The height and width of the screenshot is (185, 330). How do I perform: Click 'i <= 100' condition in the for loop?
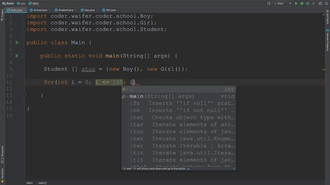[109, 82]
